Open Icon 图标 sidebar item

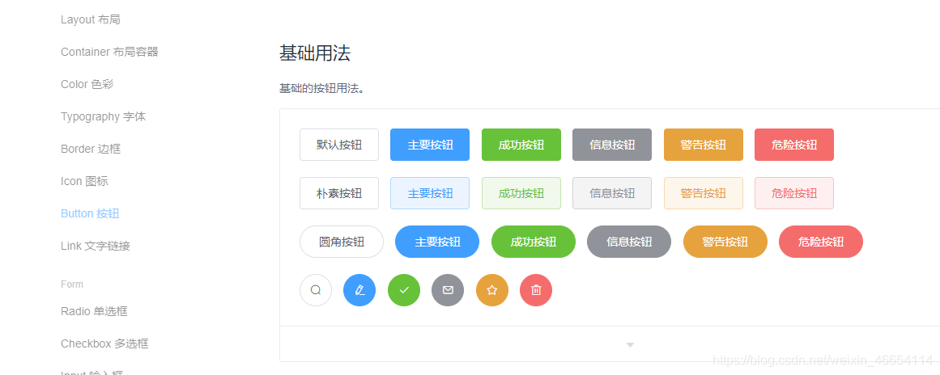coord(84,181)
